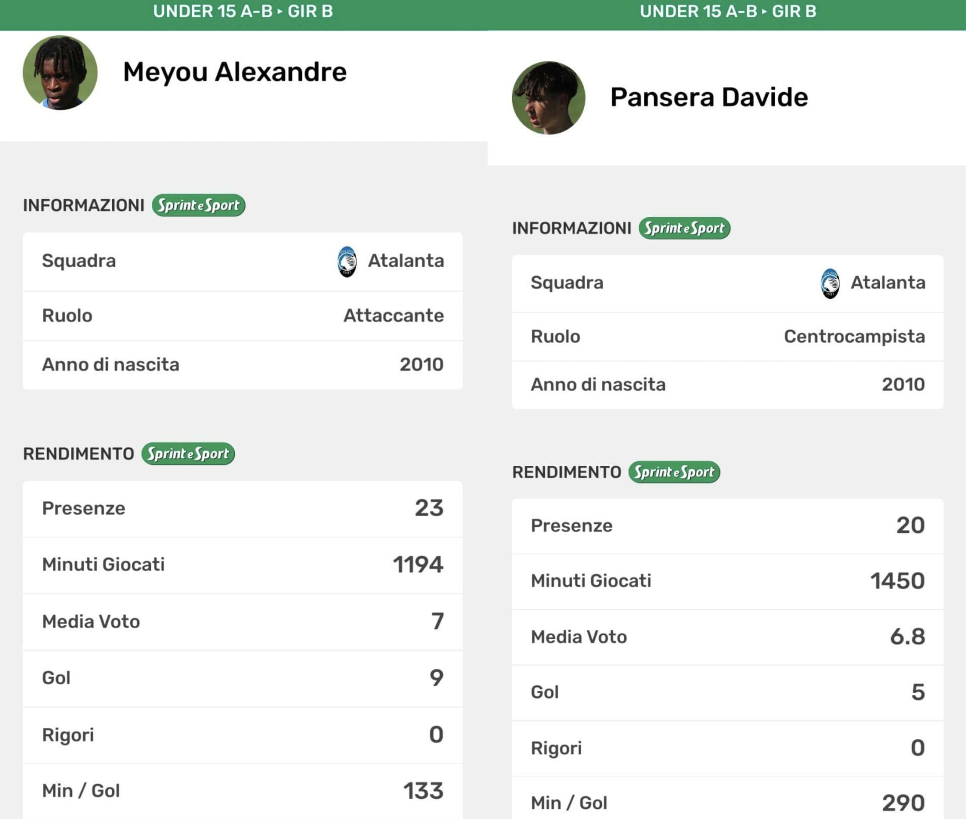
Task: Click Pansera's Media Voto 6.8 row
Action: tap(728, 637)
